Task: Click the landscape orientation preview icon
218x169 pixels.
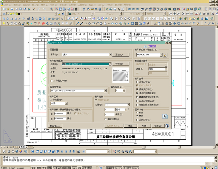Action: [165, 116]
